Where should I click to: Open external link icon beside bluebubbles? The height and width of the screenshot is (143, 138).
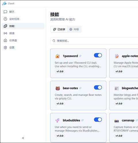[83, 120]
